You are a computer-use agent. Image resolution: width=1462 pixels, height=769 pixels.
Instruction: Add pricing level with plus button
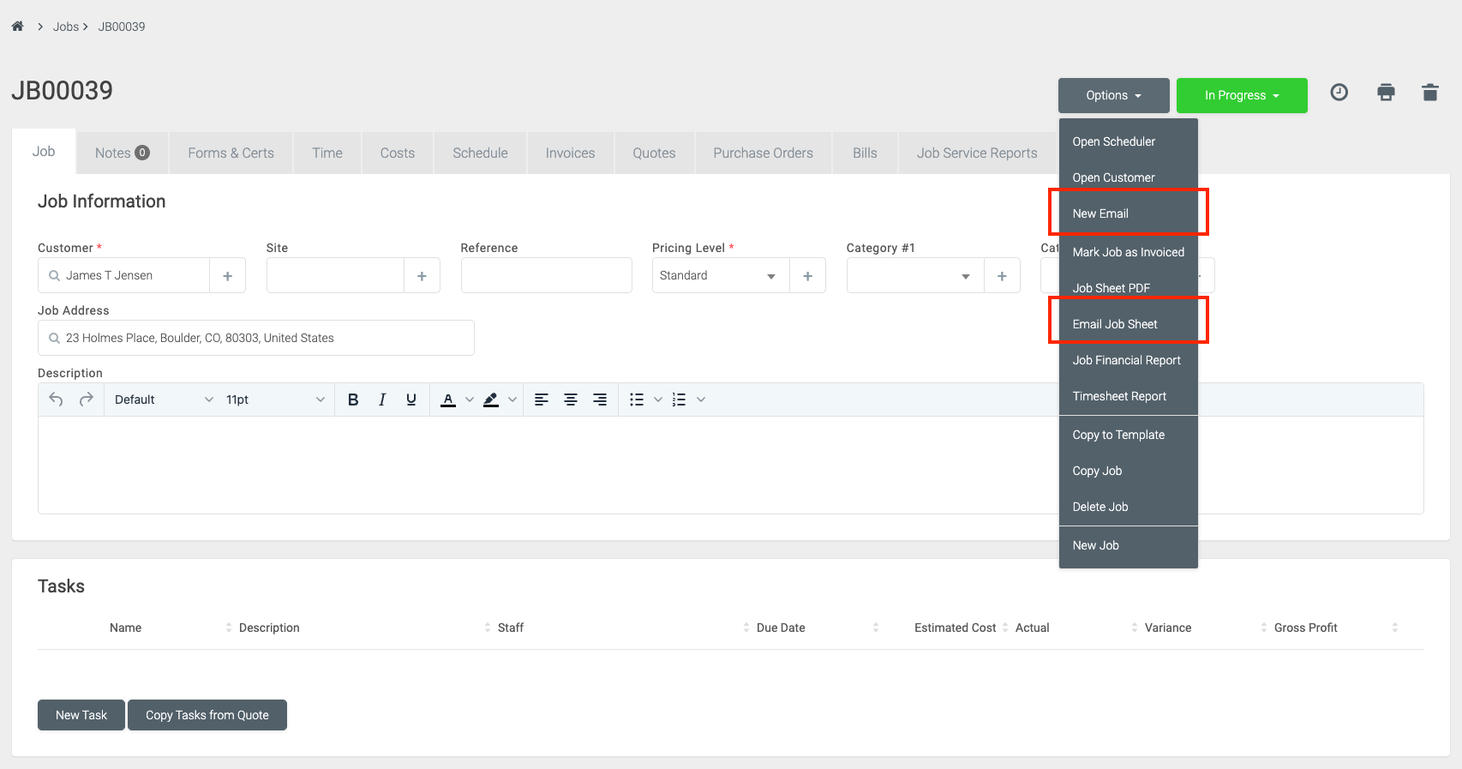807,276
